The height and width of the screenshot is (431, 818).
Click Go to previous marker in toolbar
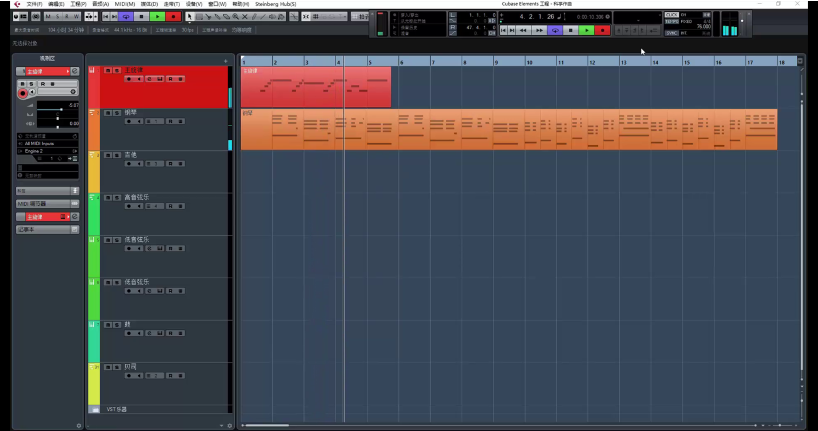pyautogui.click(x=106, y=17)
